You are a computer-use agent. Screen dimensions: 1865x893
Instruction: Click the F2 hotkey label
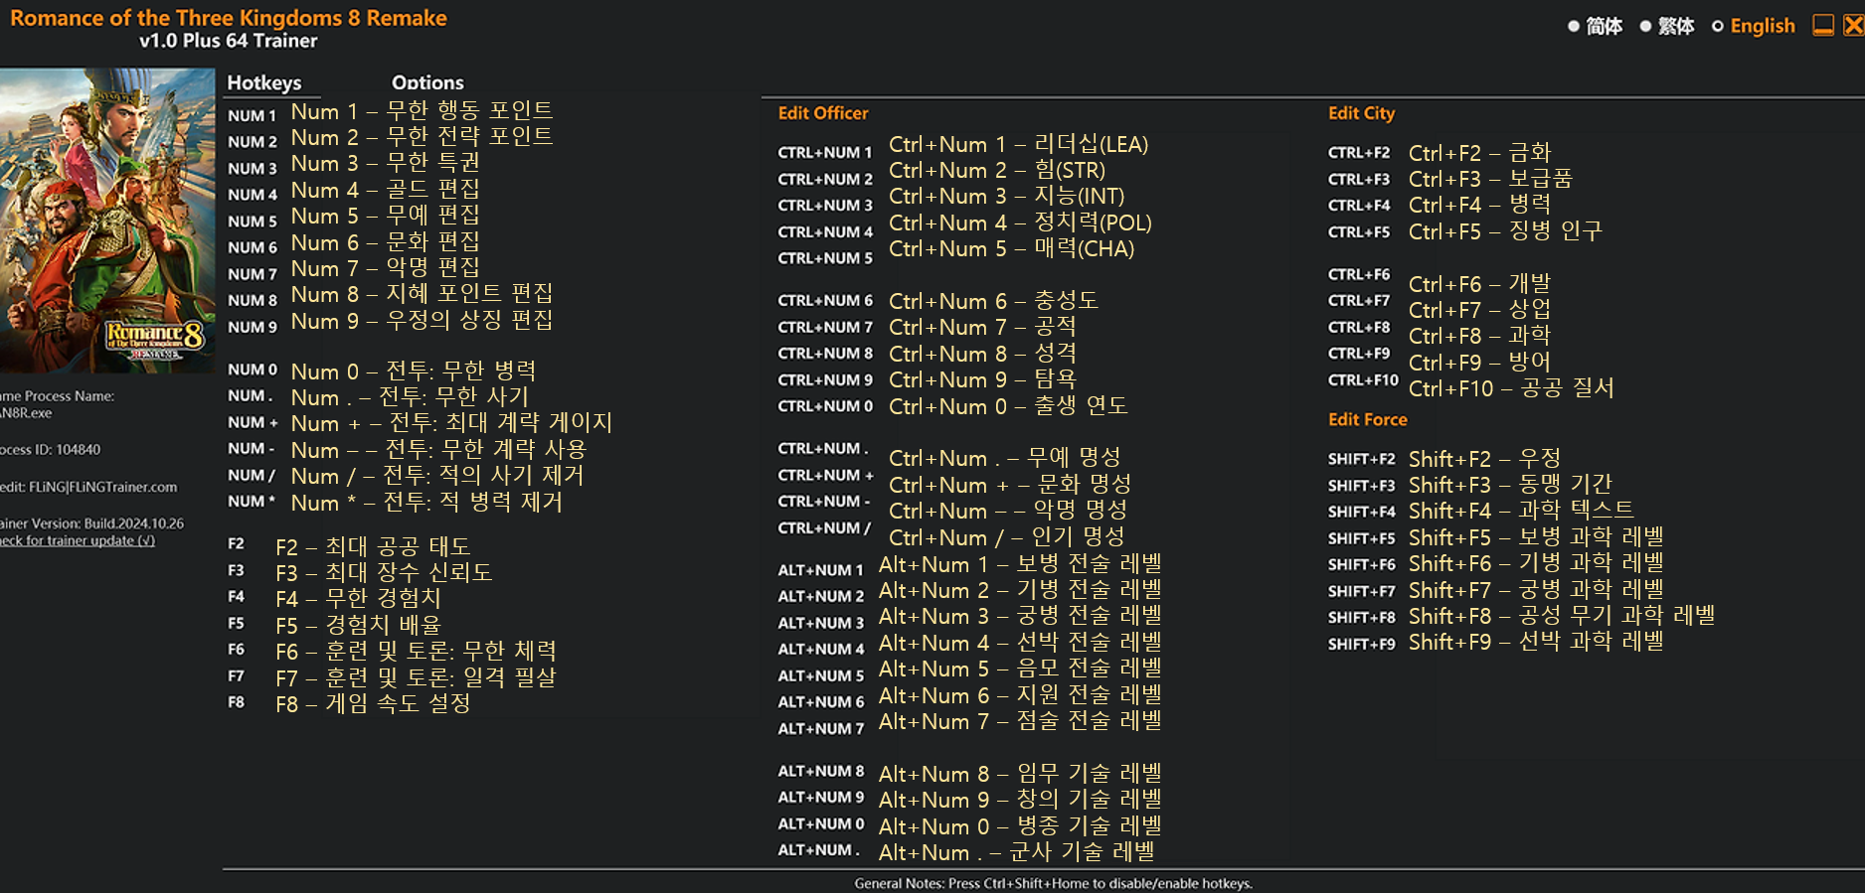click(236, 543)
